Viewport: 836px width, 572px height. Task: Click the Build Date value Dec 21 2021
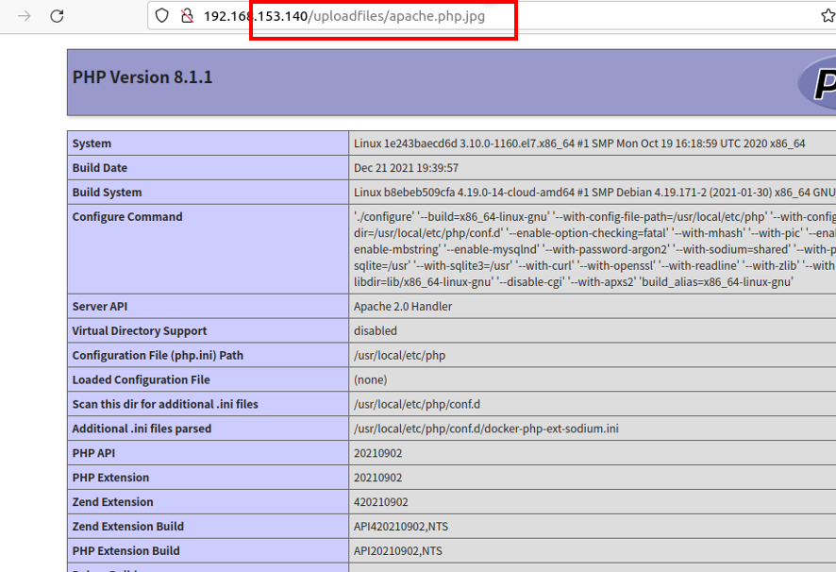406,168
